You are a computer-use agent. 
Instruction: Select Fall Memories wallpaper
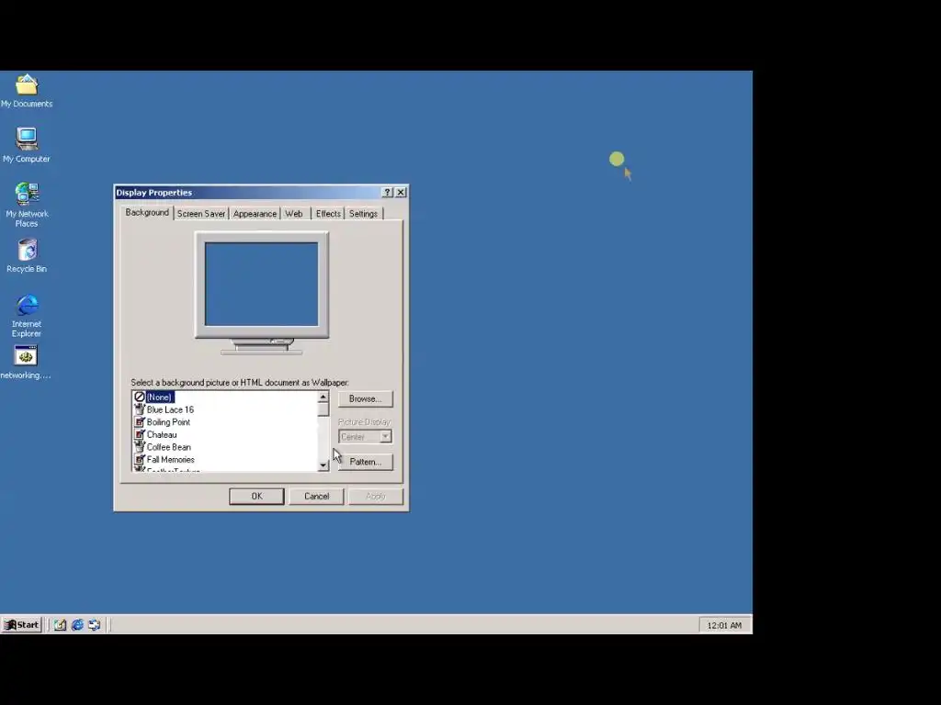[x=170, y=460]
